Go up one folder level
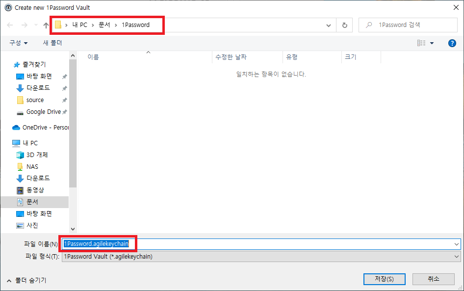The height and width of the screenshot is (291, 464). pos(46,25)
